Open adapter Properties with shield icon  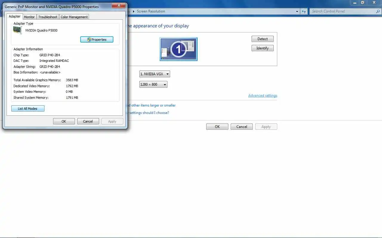point(97,40)
